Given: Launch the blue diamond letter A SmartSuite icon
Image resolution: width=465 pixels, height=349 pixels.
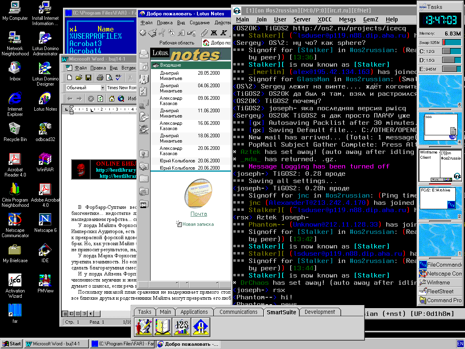Looking at the screenshot, I should click(201, 327).
